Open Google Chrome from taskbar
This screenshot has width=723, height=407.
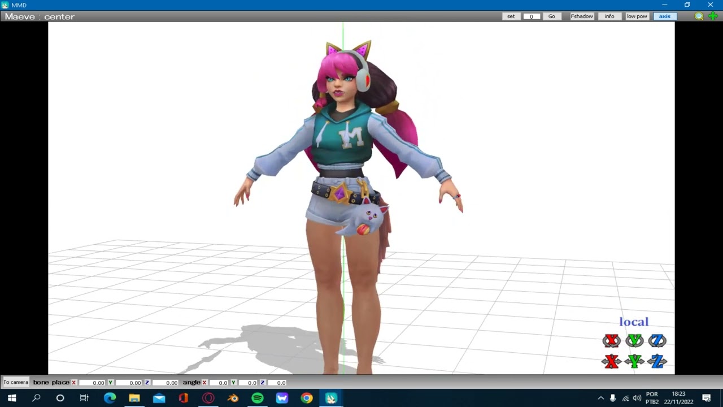307,399
